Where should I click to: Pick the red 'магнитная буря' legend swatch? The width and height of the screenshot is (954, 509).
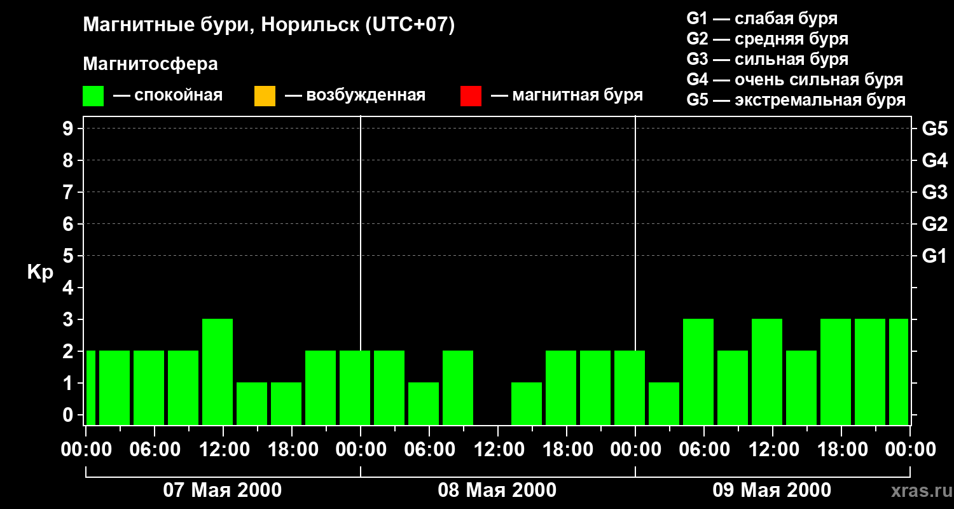pos(471,95)
